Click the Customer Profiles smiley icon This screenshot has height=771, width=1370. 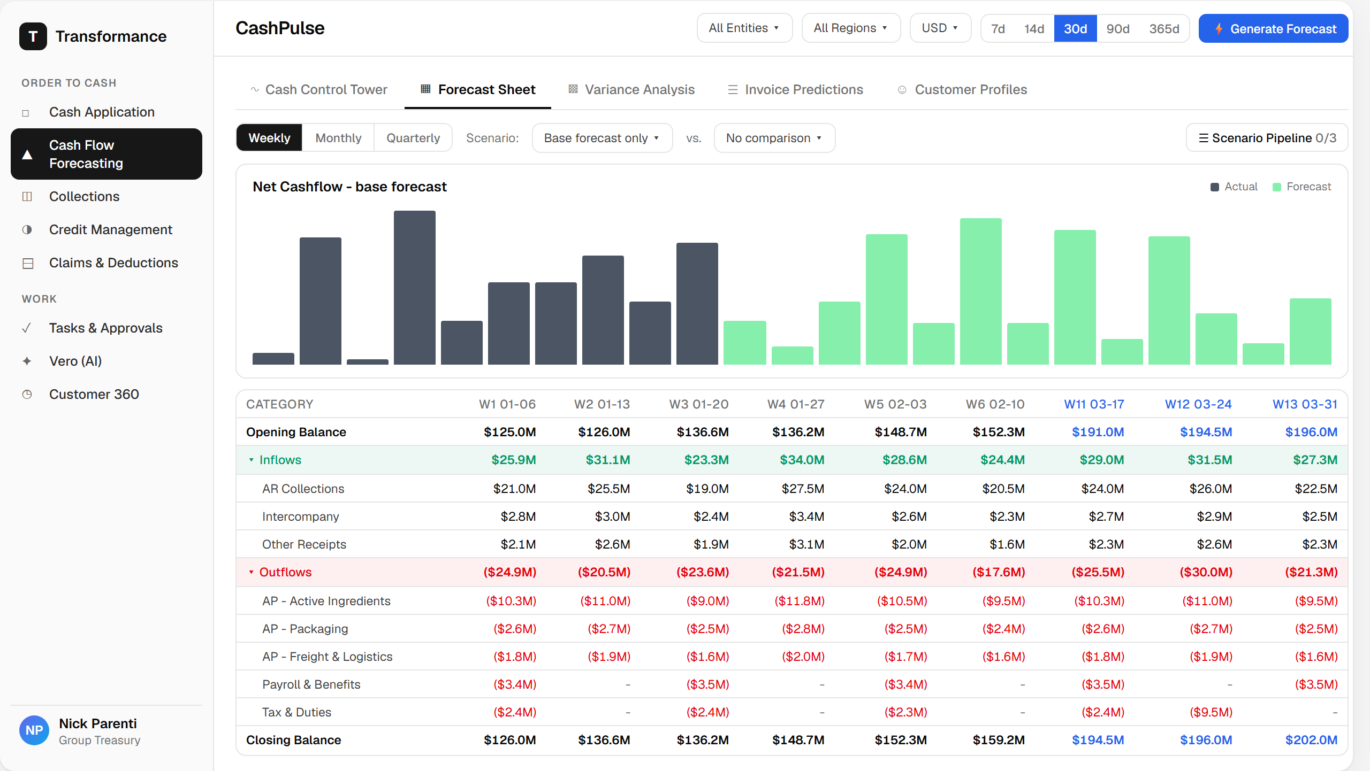(902, 90)
